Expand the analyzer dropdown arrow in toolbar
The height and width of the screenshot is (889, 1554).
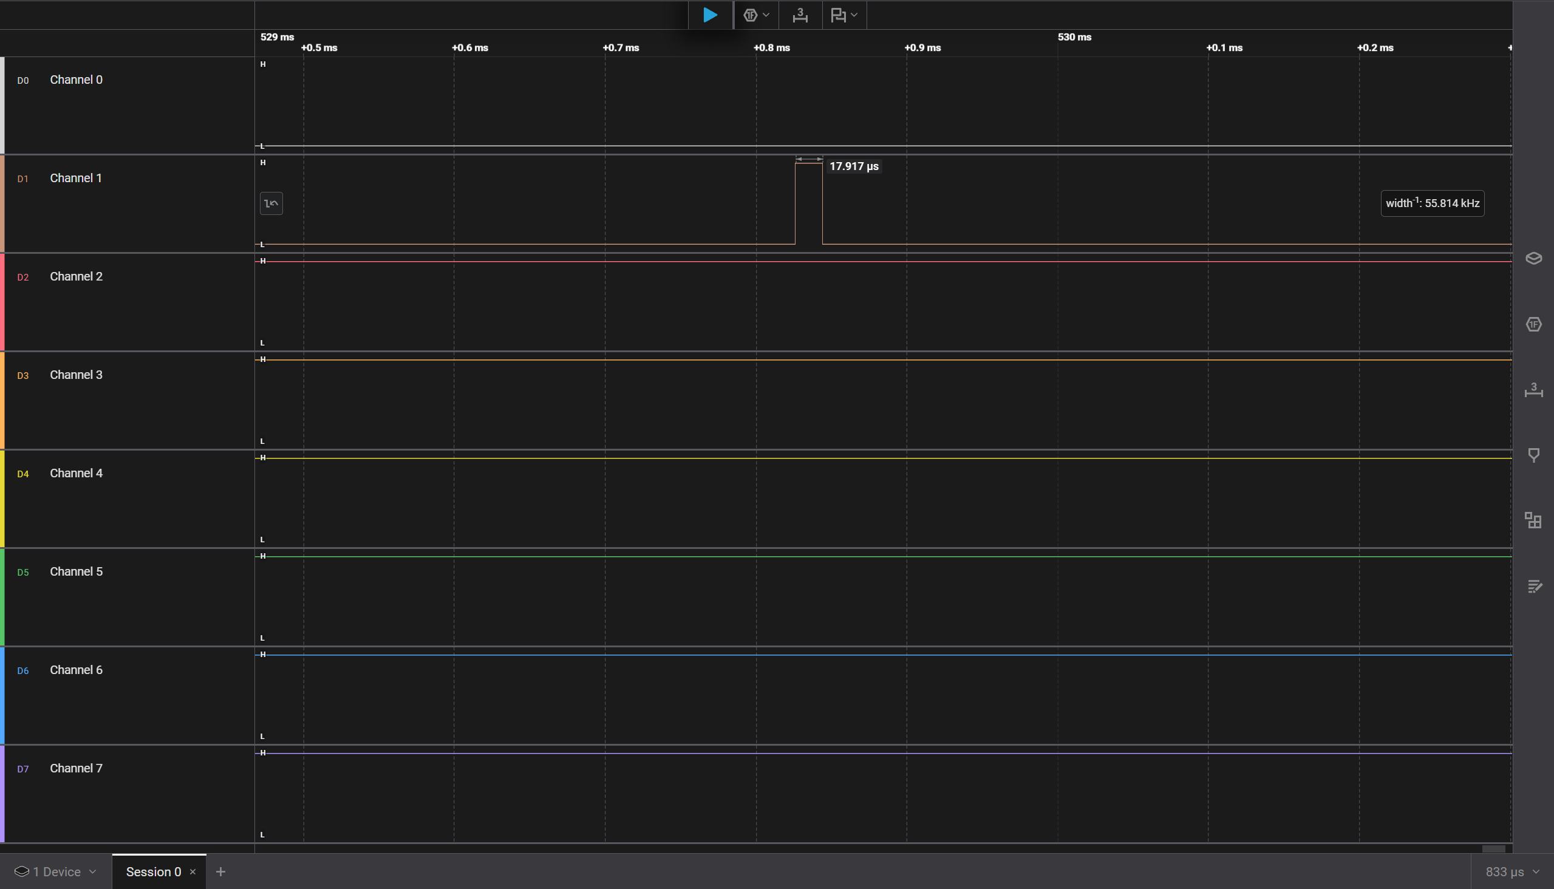(x=766, y=15)
